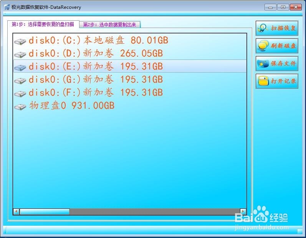
Task: Click the app icon in title bar
Action: coord(7,7)
